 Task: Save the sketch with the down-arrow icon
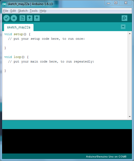[x=37, y=18]
